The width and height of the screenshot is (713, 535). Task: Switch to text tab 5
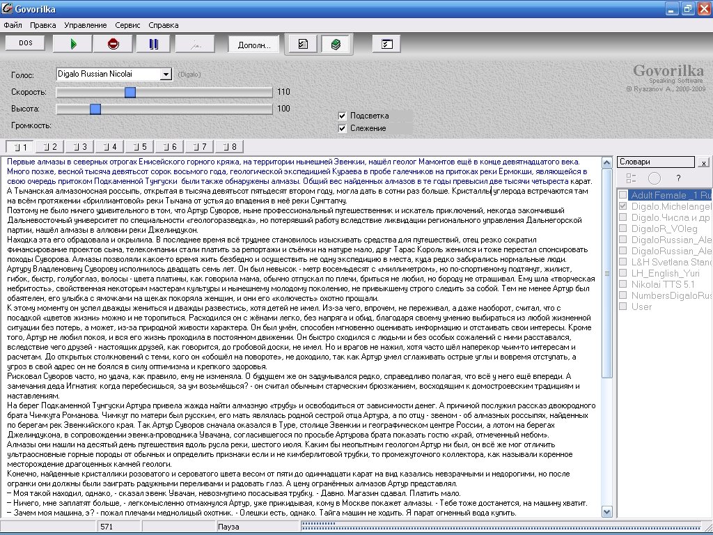(139, 147)
